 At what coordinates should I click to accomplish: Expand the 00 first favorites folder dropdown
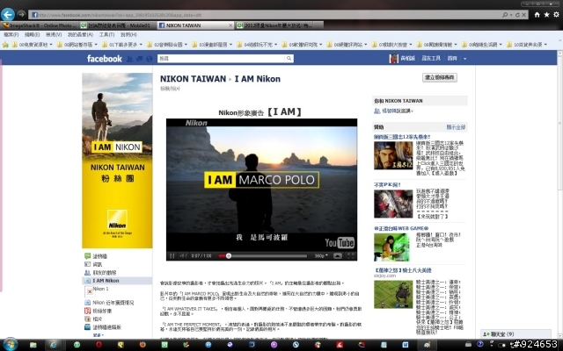coord(51,45)
